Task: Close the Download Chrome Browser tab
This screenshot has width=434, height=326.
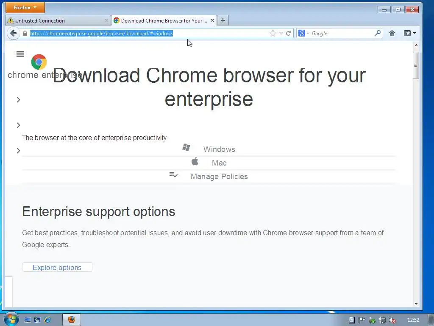Action: click(x=212, y=20)
